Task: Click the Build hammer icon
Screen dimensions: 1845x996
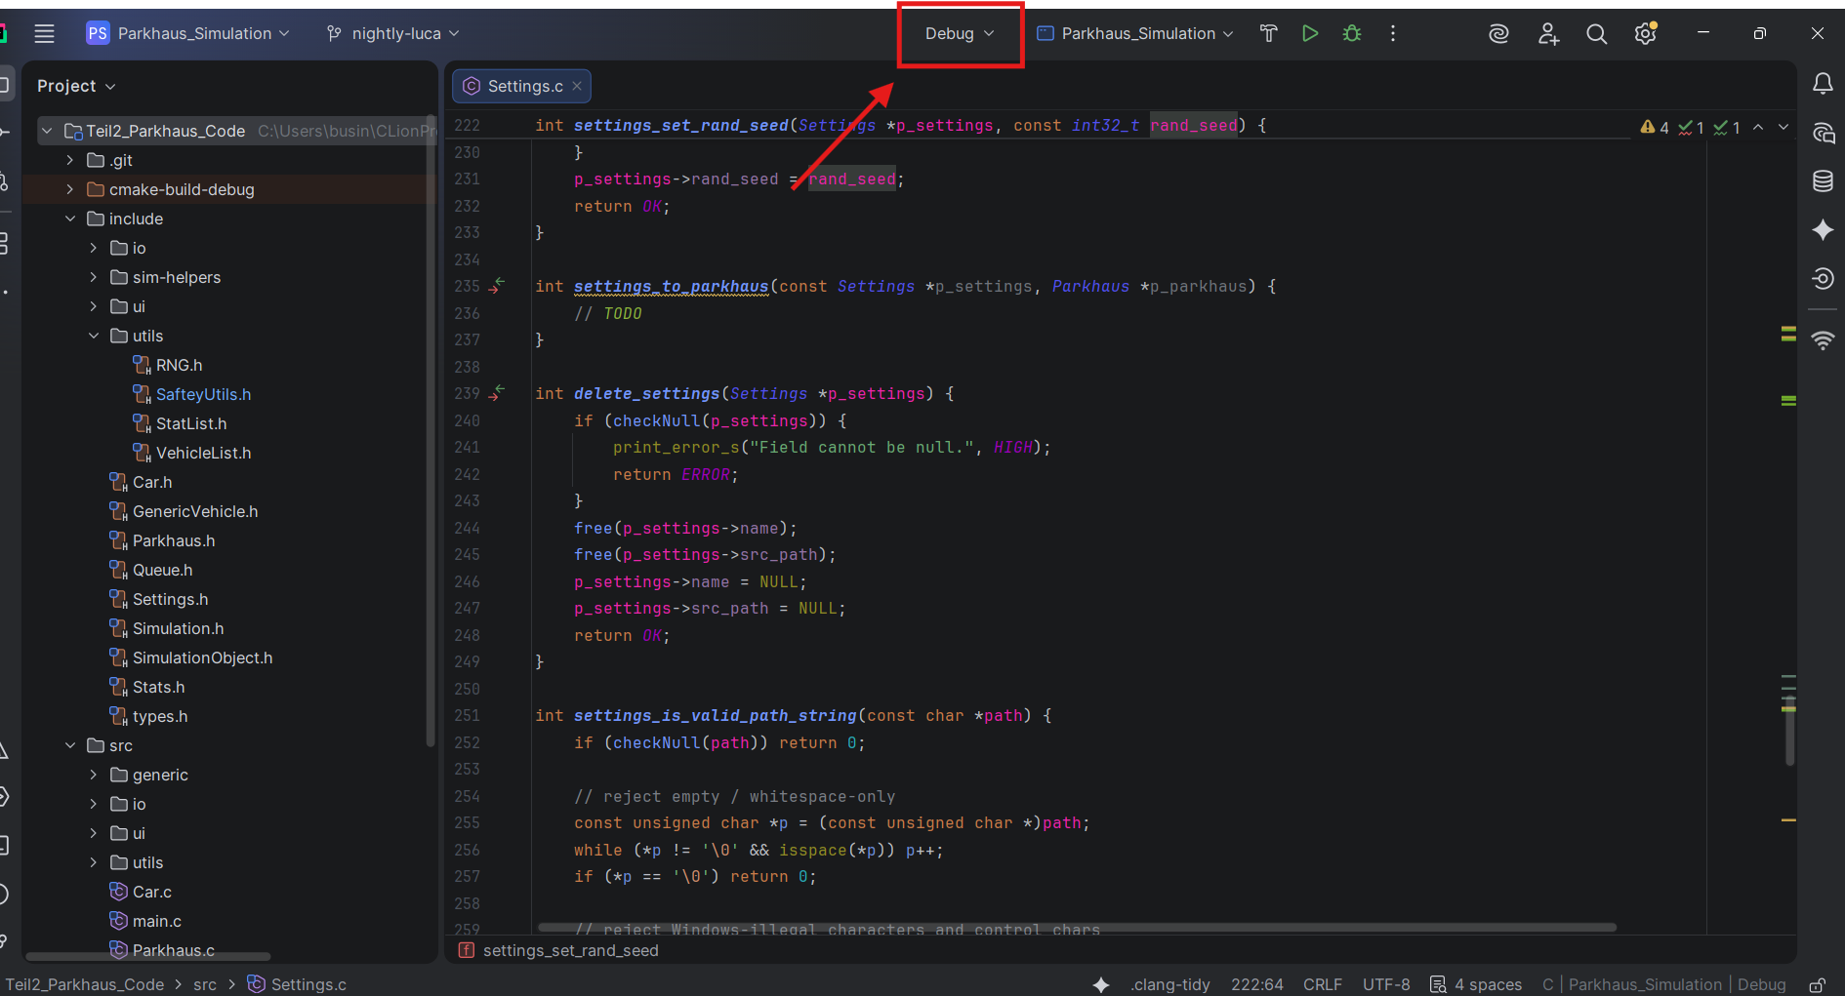Action: pos(1268,33)
